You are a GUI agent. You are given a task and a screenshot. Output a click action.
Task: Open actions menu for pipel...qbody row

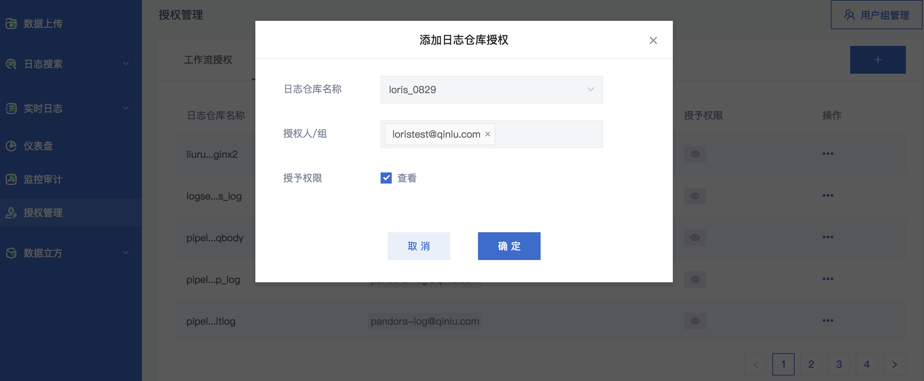(x=828, y=237)
